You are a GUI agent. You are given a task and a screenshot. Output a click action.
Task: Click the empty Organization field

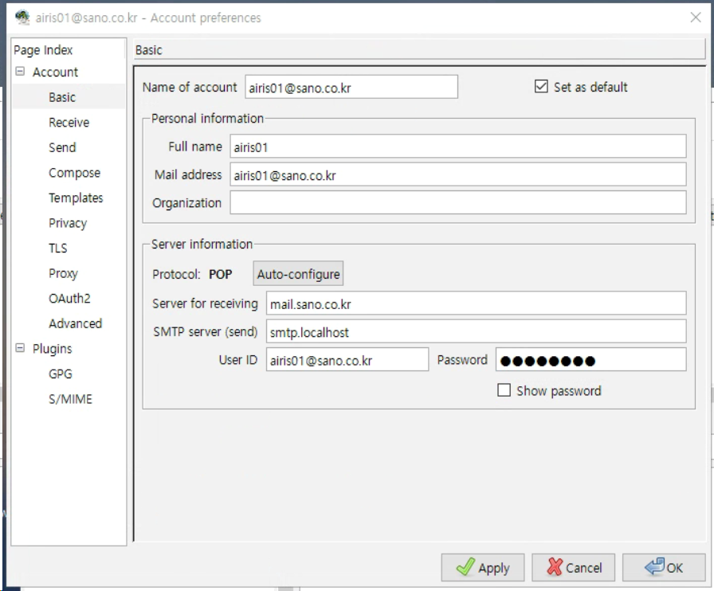point(457,202)
